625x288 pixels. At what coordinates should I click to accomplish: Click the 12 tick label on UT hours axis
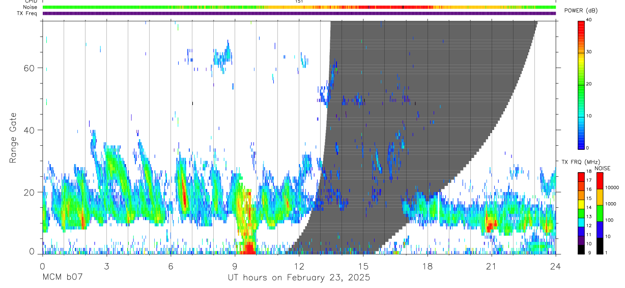[299, 266]
